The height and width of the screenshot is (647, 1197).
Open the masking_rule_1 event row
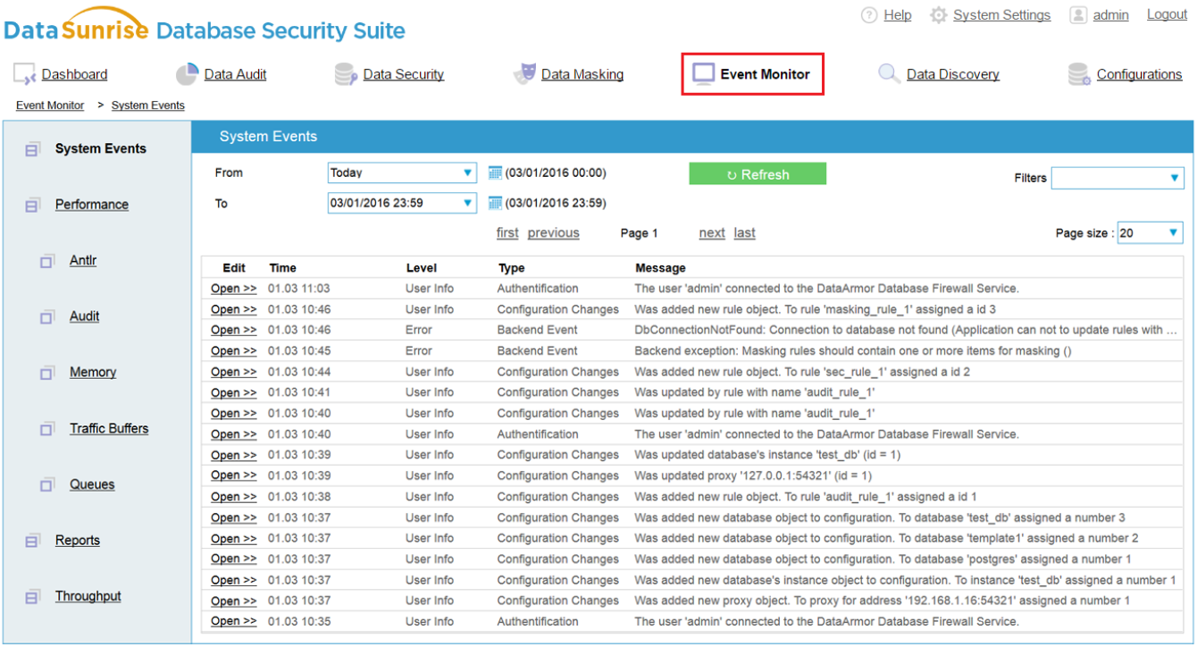[234, 309]
